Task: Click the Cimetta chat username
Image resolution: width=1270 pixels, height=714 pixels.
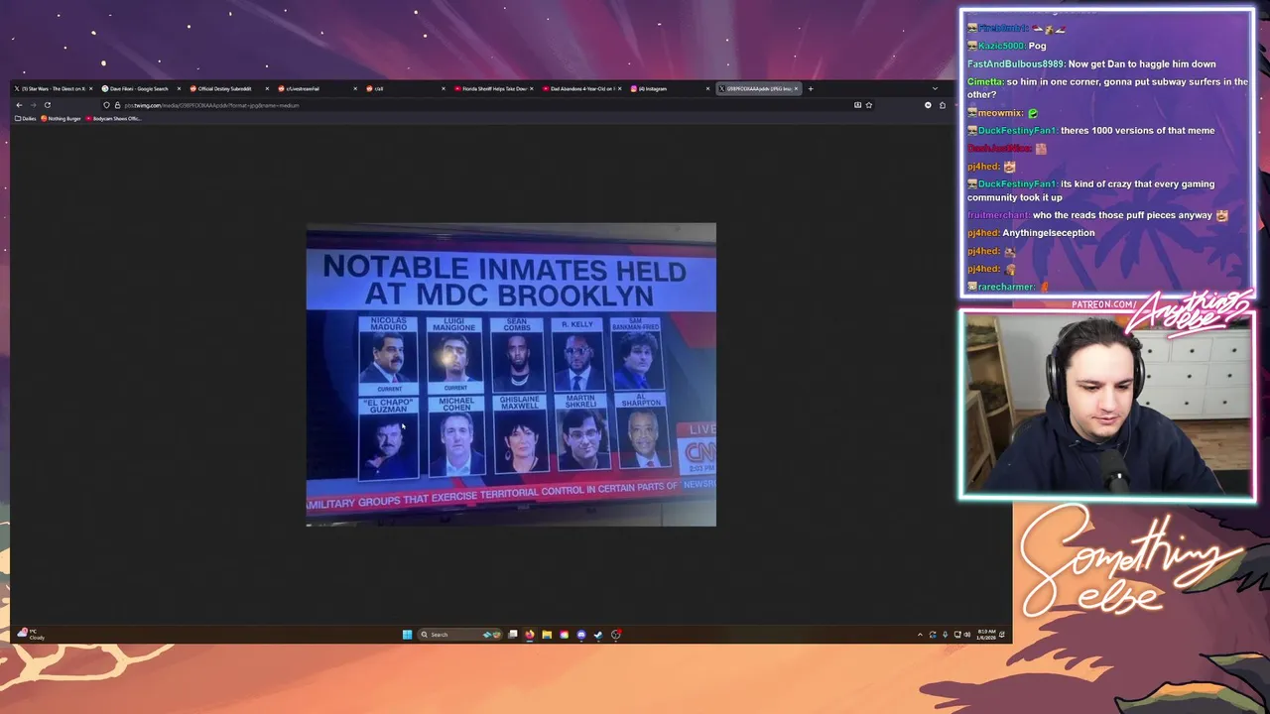Action: tap(984, 81)
